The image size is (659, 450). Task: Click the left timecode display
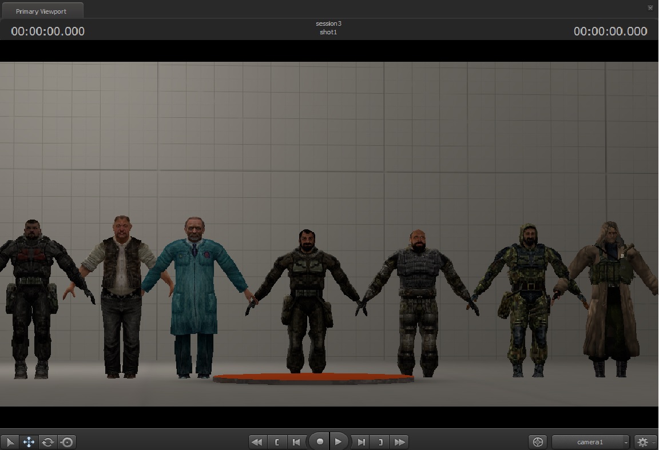click(x=48, y=31)
